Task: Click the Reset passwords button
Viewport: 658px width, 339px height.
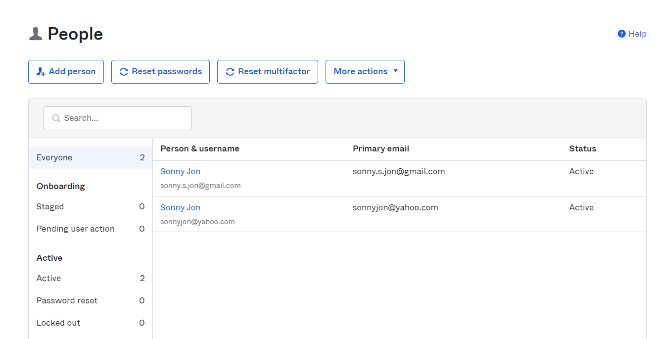Action: pos(160,71)
